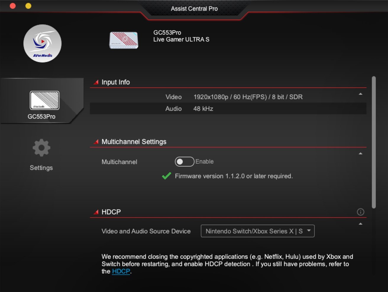The width and height of the screenshot is (388, 292).
Task: Collapse the Multichannel Settings section arrow
Action: click(x=360, y=154)
